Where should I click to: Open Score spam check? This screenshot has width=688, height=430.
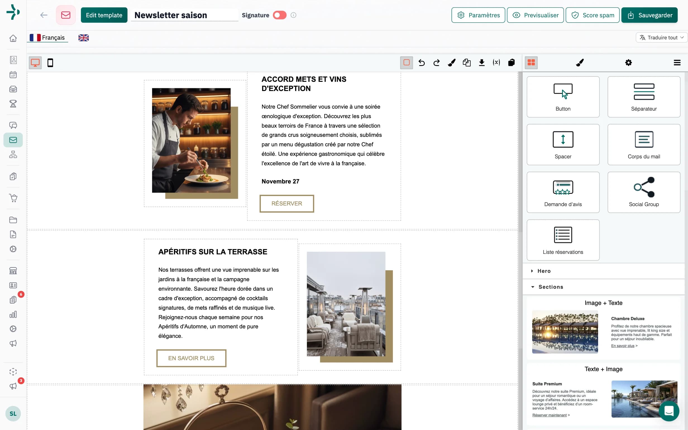click(593, 15)
